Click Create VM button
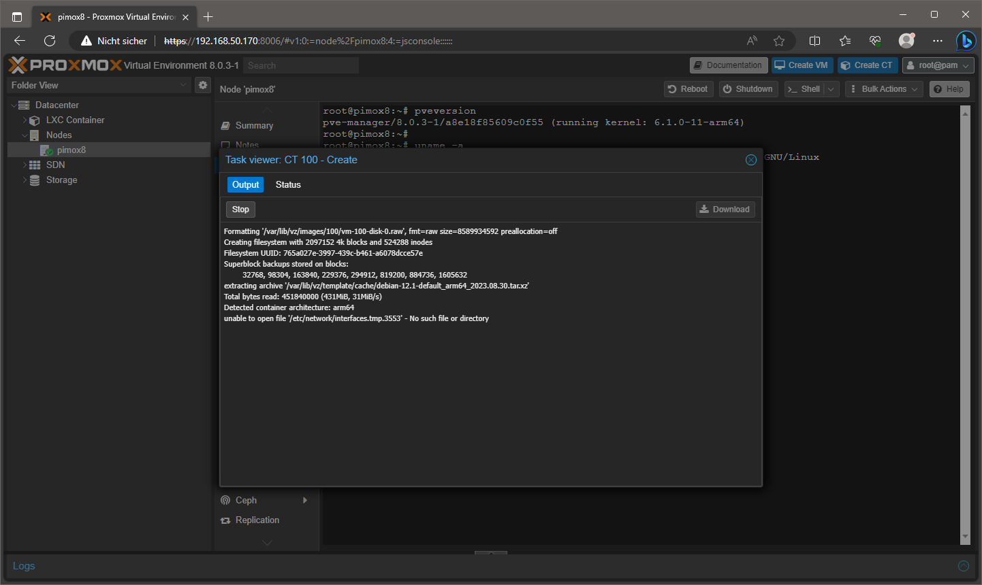This screenshot has width=982, height=585. [x=802, y=65]
